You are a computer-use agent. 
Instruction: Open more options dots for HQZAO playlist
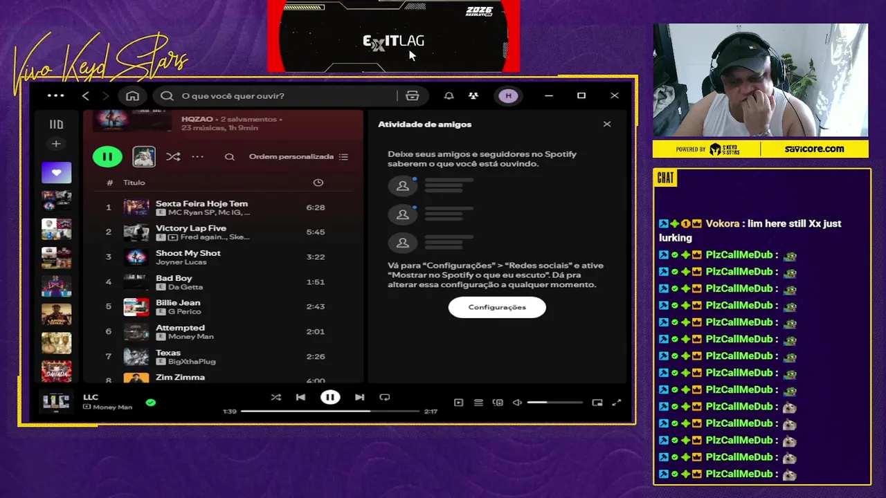coord(198,157)
